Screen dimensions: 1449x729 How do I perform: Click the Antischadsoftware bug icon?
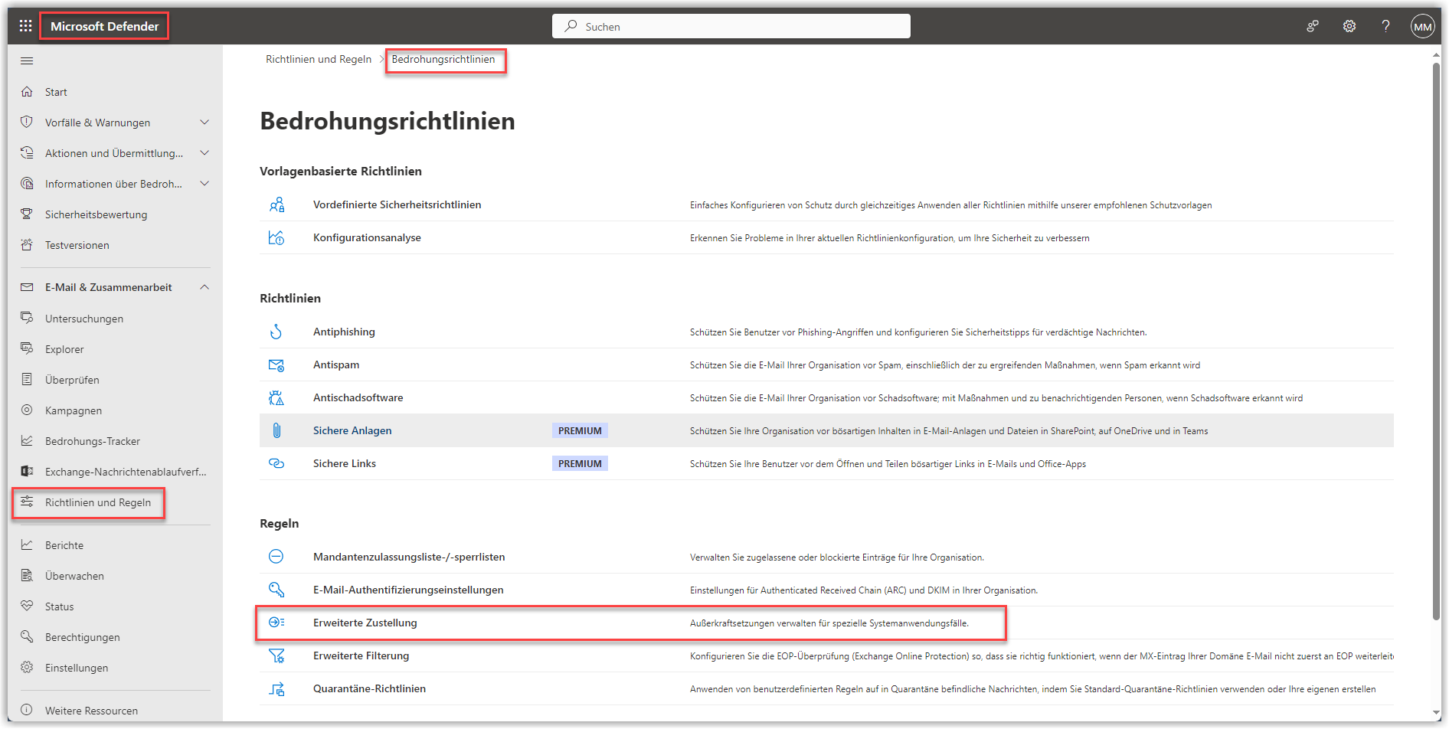click(x=276, y=397)
